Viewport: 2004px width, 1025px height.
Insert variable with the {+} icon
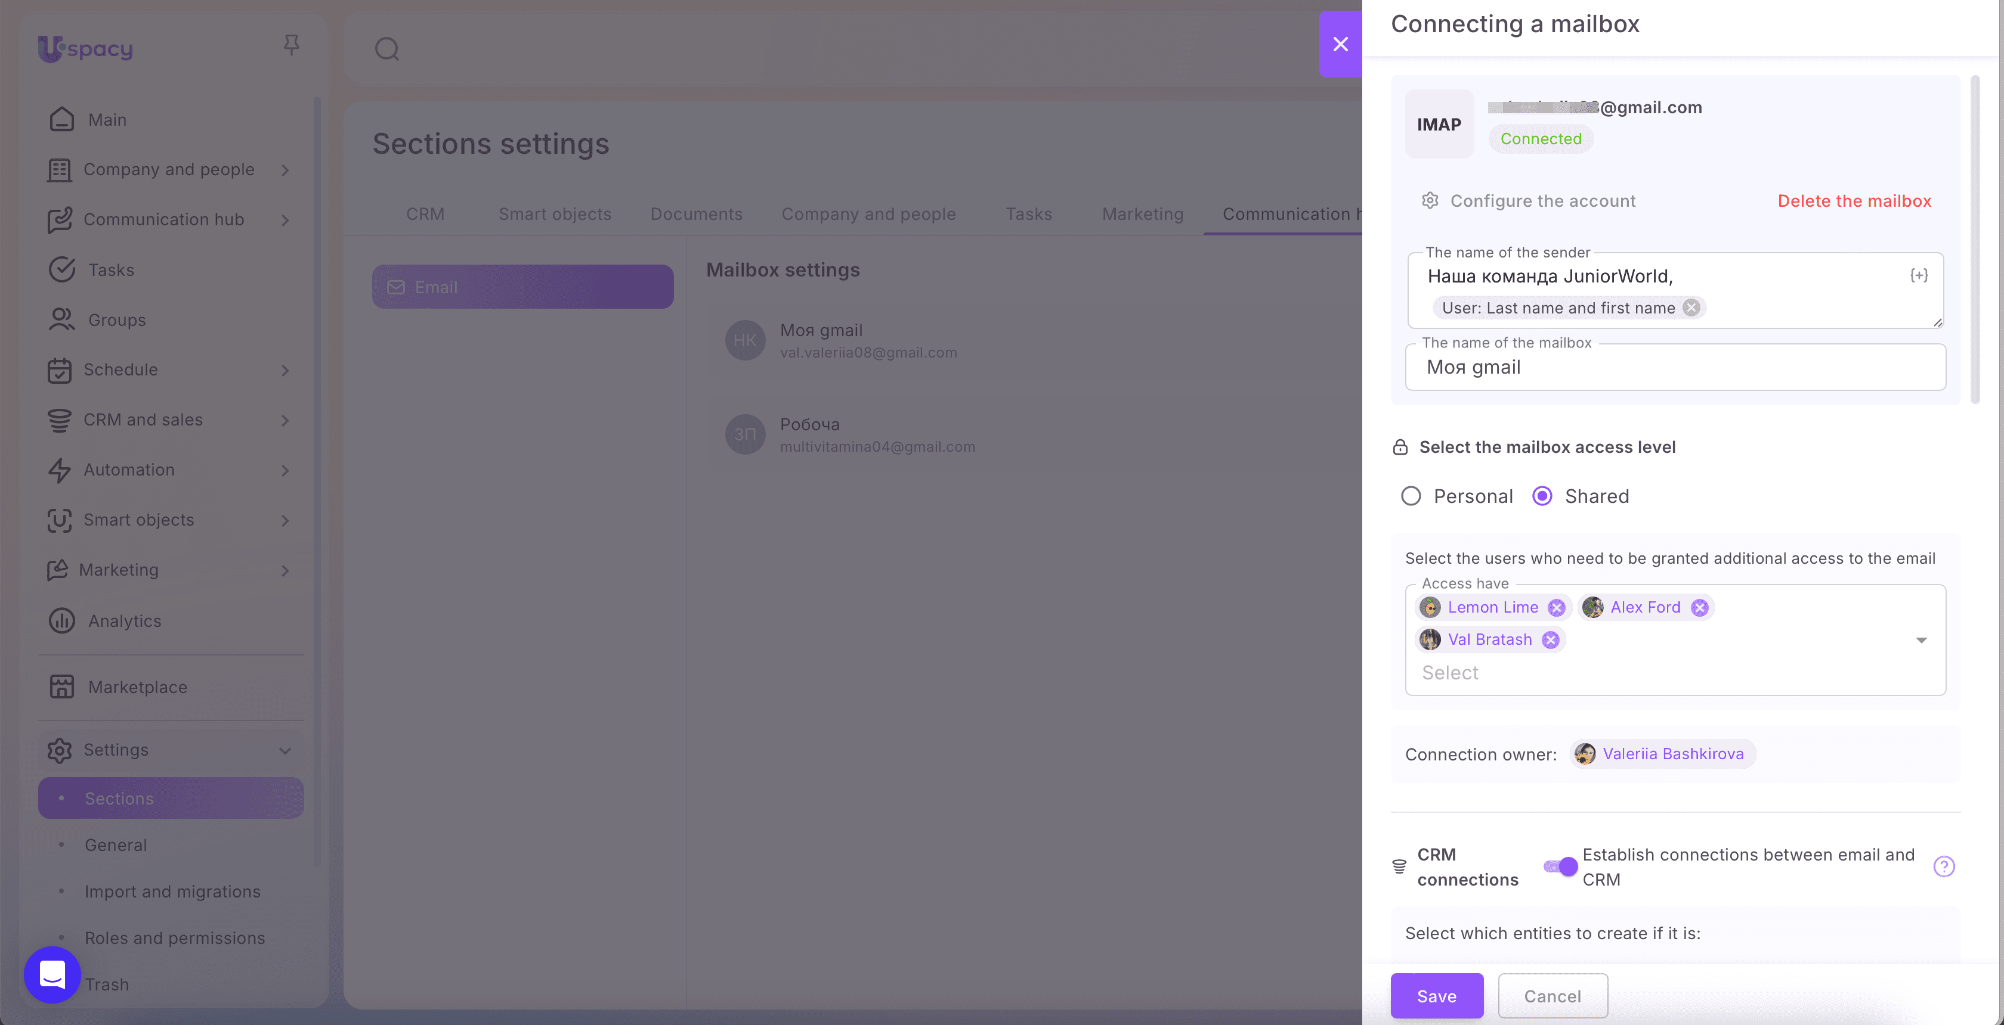[x=1919, y=275]
